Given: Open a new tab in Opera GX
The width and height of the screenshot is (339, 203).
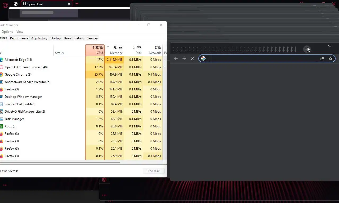Looking at the screenshot, I should [77, 4].
